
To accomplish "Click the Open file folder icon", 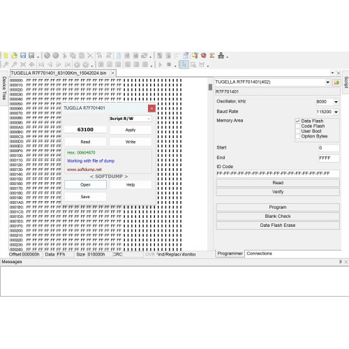I will [15, 55].
